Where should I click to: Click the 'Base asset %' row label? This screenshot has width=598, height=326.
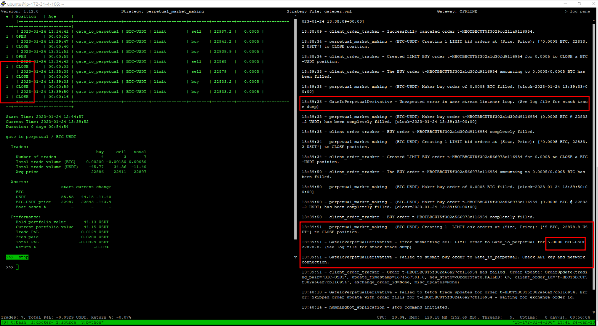coord(31,207)
